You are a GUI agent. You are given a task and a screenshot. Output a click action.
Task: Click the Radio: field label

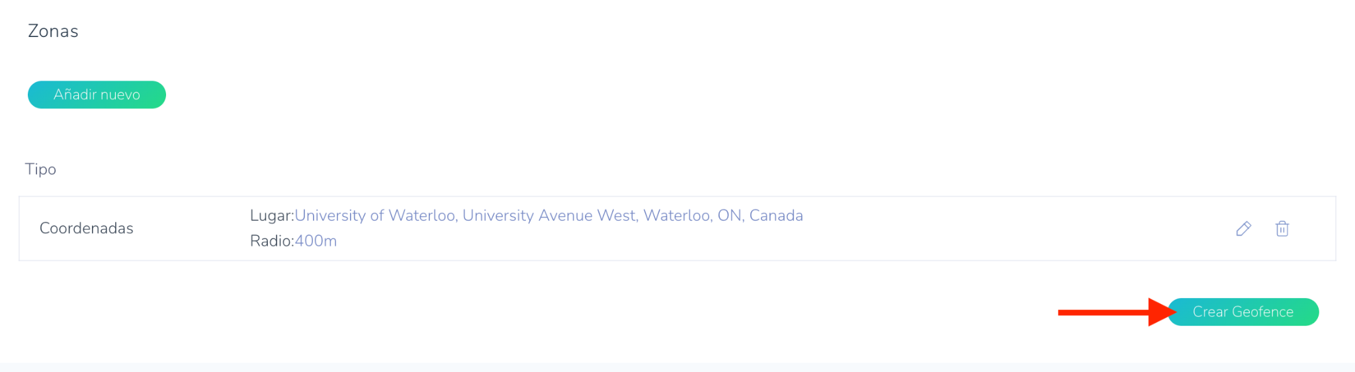(x=271, y=241)
